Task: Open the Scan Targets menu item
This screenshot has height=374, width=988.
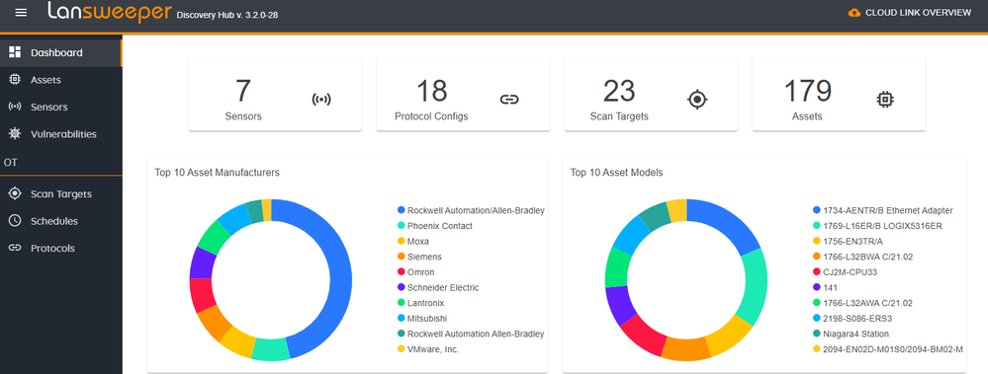Action: point(60,193)
